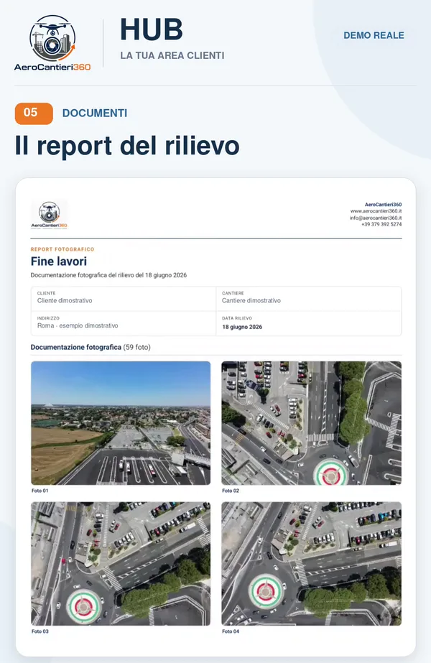Click the 'Foto 04' caption
Image resolution: width=431 pixels, height=663 pixels.
(231, 631)
